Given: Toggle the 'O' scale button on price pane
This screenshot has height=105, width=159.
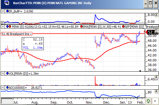Looking at the screenshot, I should click(x=156, y=30).
